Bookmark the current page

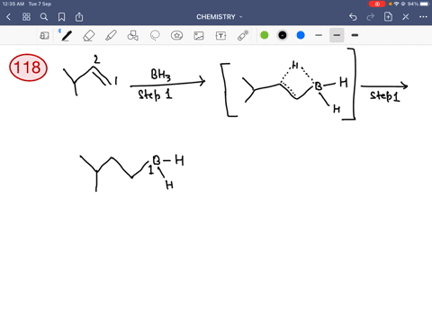click(x=61, y=17)
